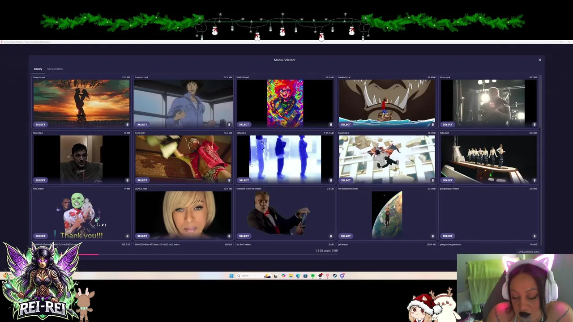Image resolution: width=573 pixels, height=322 pixels.
Task: Click the colorful girl thumbnail of WAIFEY.mp4
Action: [x=285, y=103]
